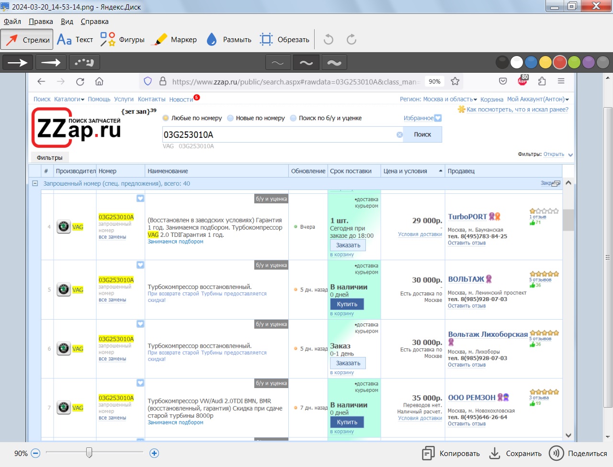Open the Каталоги dropdown menu
The height and width of the screenshot is (467, 613).
point(69,99)
